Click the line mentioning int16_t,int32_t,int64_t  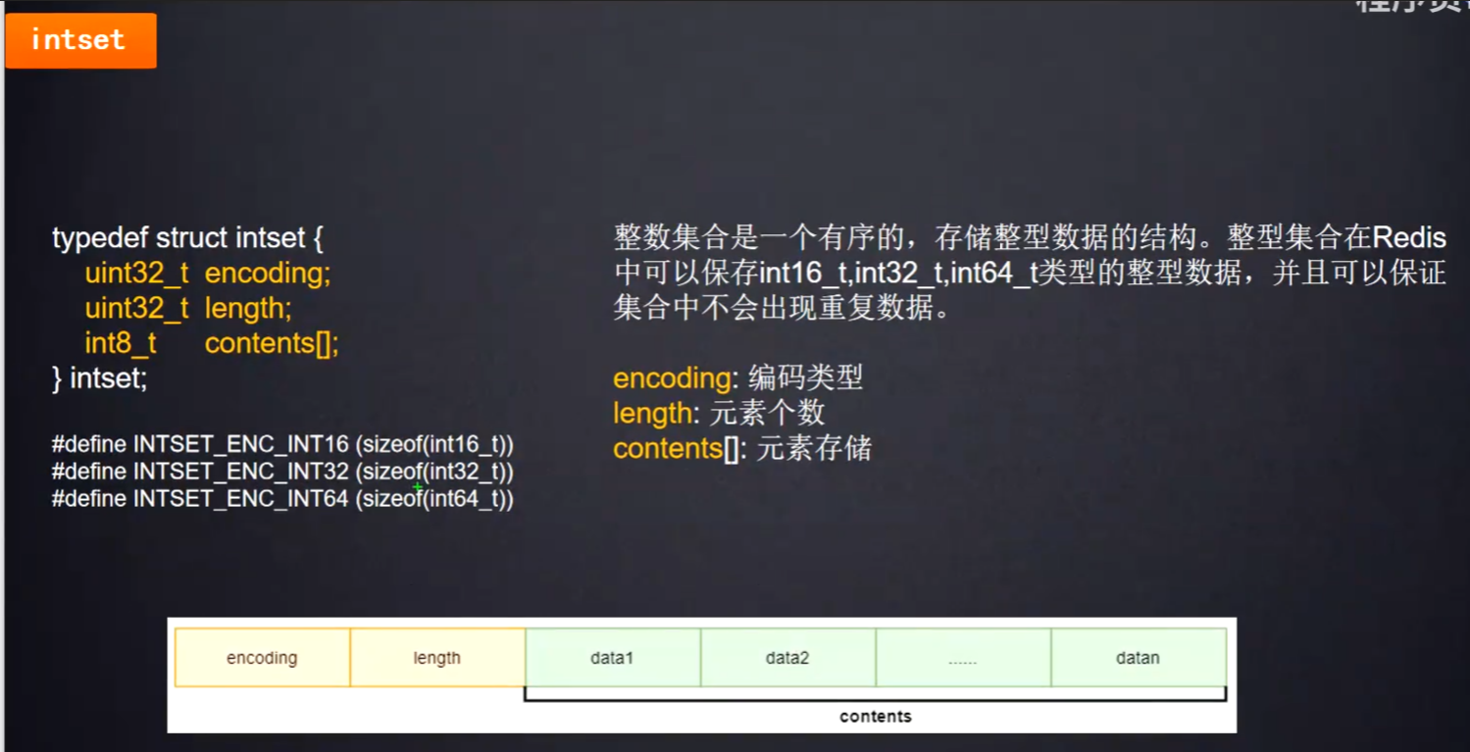coord(1030,274)
